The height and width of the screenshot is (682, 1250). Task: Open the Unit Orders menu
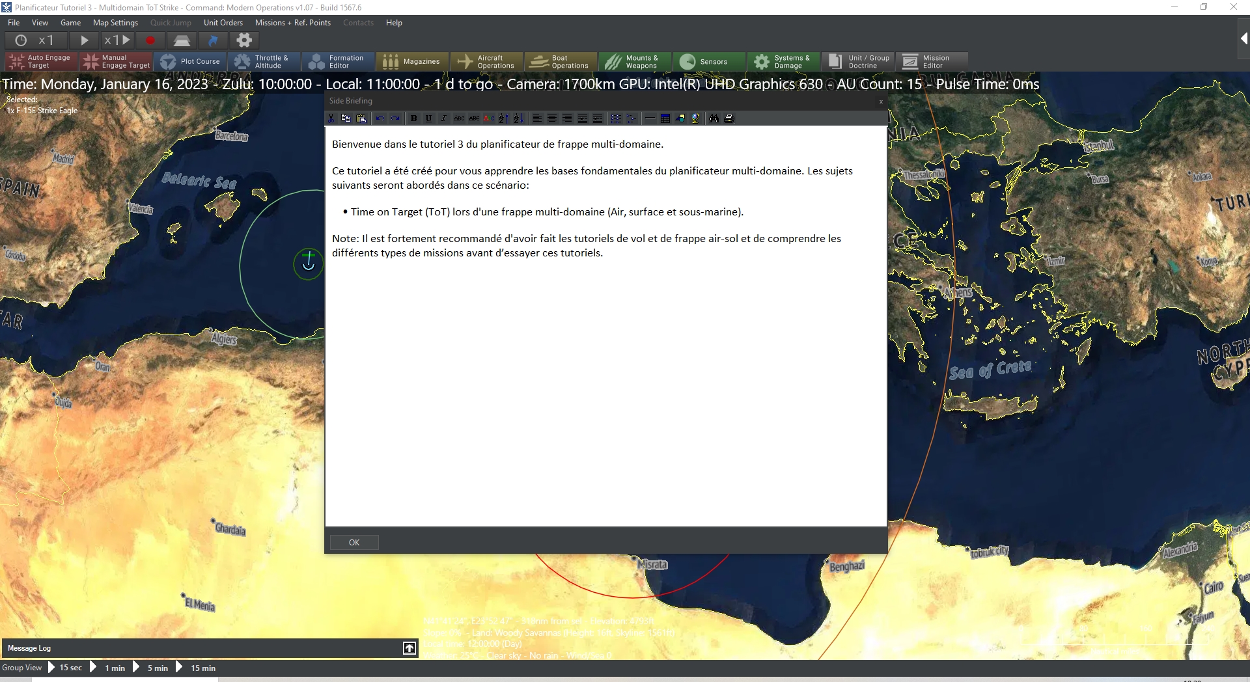(x=223, y=23)
